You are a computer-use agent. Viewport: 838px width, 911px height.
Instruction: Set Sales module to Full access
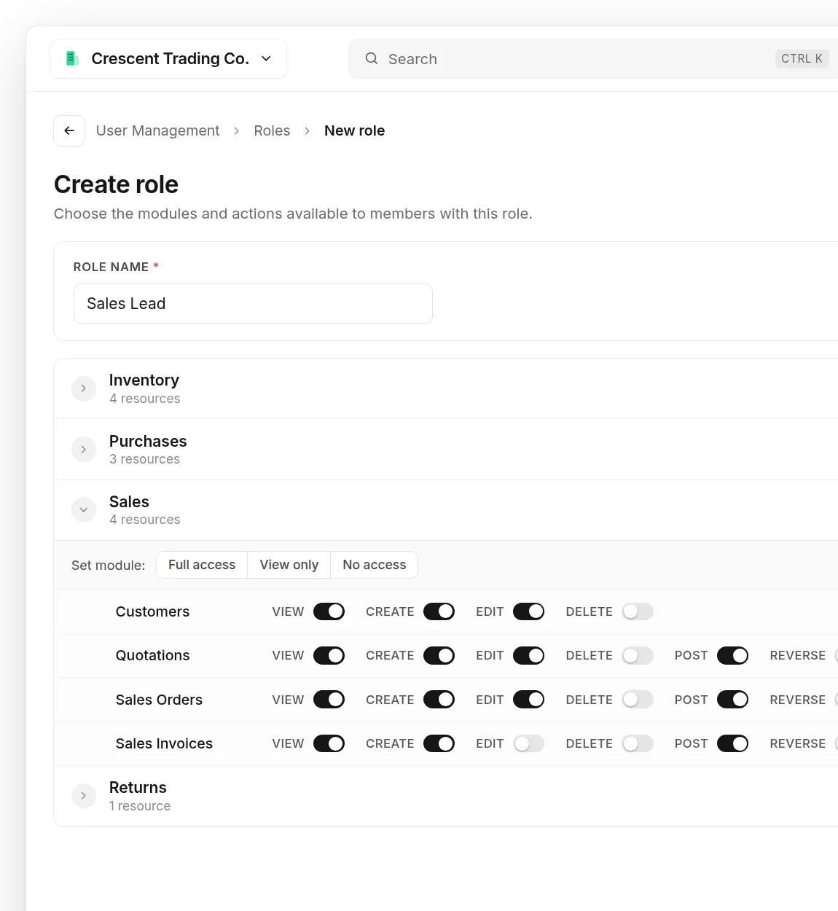point(202,565)
